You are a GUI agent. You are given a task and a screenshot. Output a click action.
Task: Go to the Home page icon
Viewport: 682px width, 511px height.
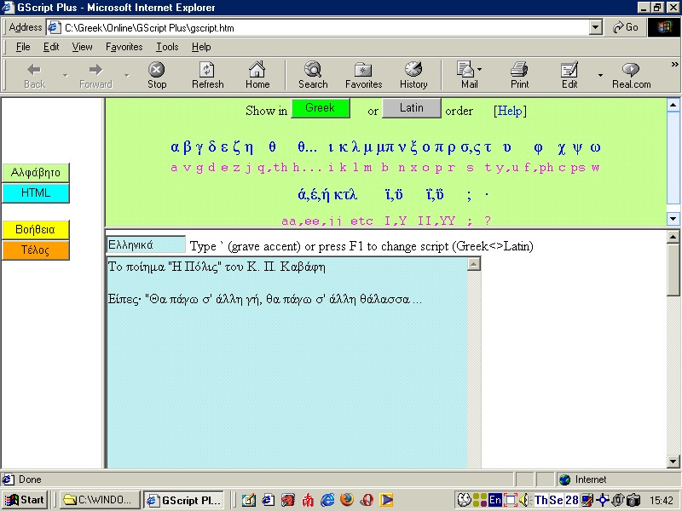point(257,74)
